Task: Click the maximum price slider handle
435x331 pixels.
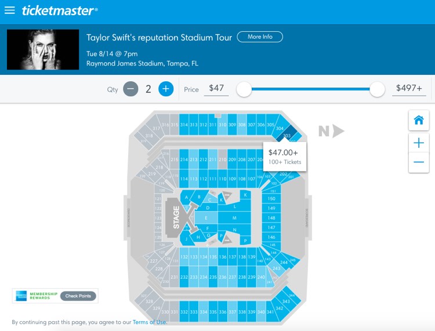Action: point(377,89)
